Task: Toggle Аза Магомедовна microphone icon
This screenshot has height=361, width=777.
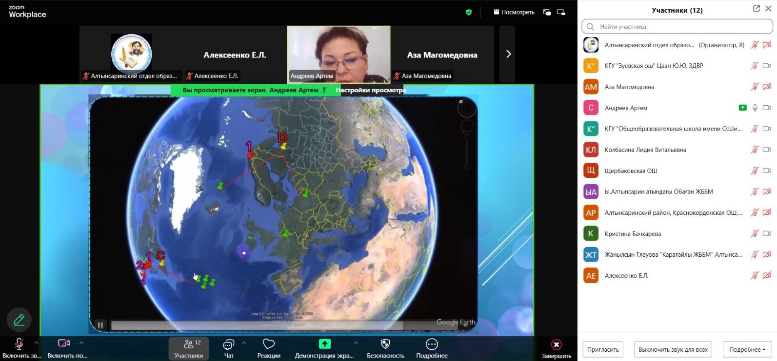Action: coord(755,87)
